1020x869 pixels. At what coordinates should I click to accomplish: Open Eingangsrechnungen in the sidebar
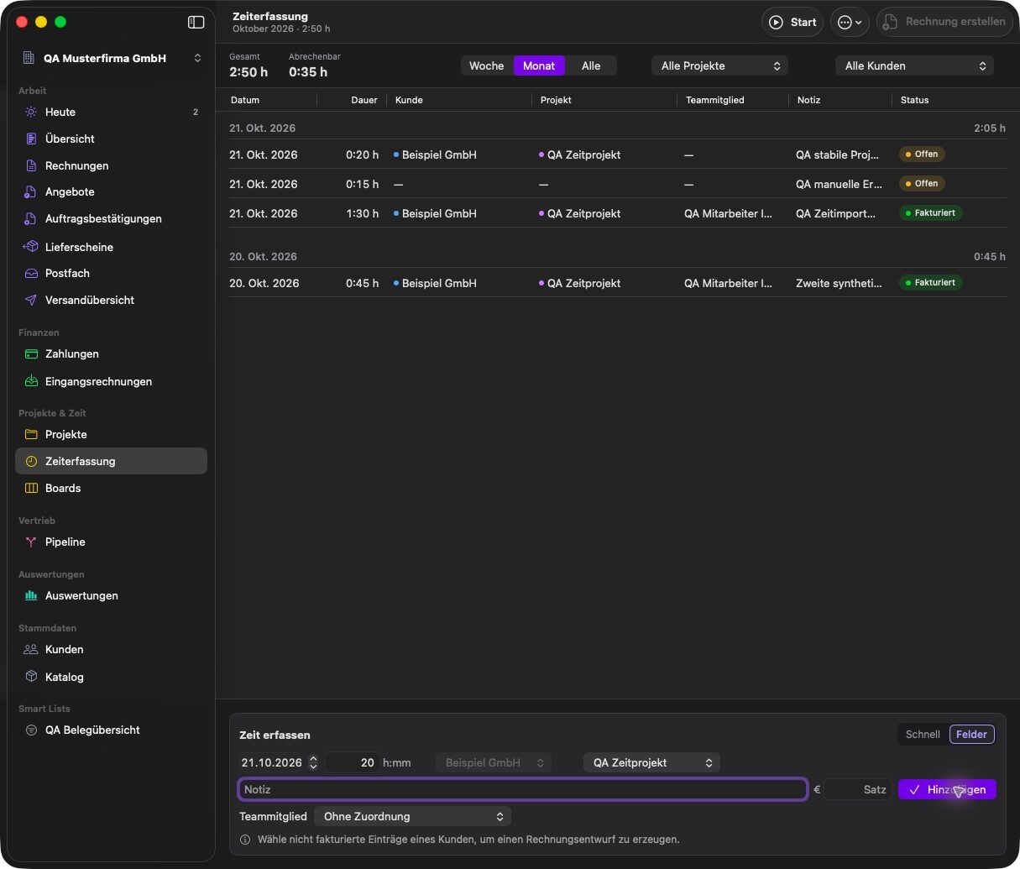tap(111, 381)
